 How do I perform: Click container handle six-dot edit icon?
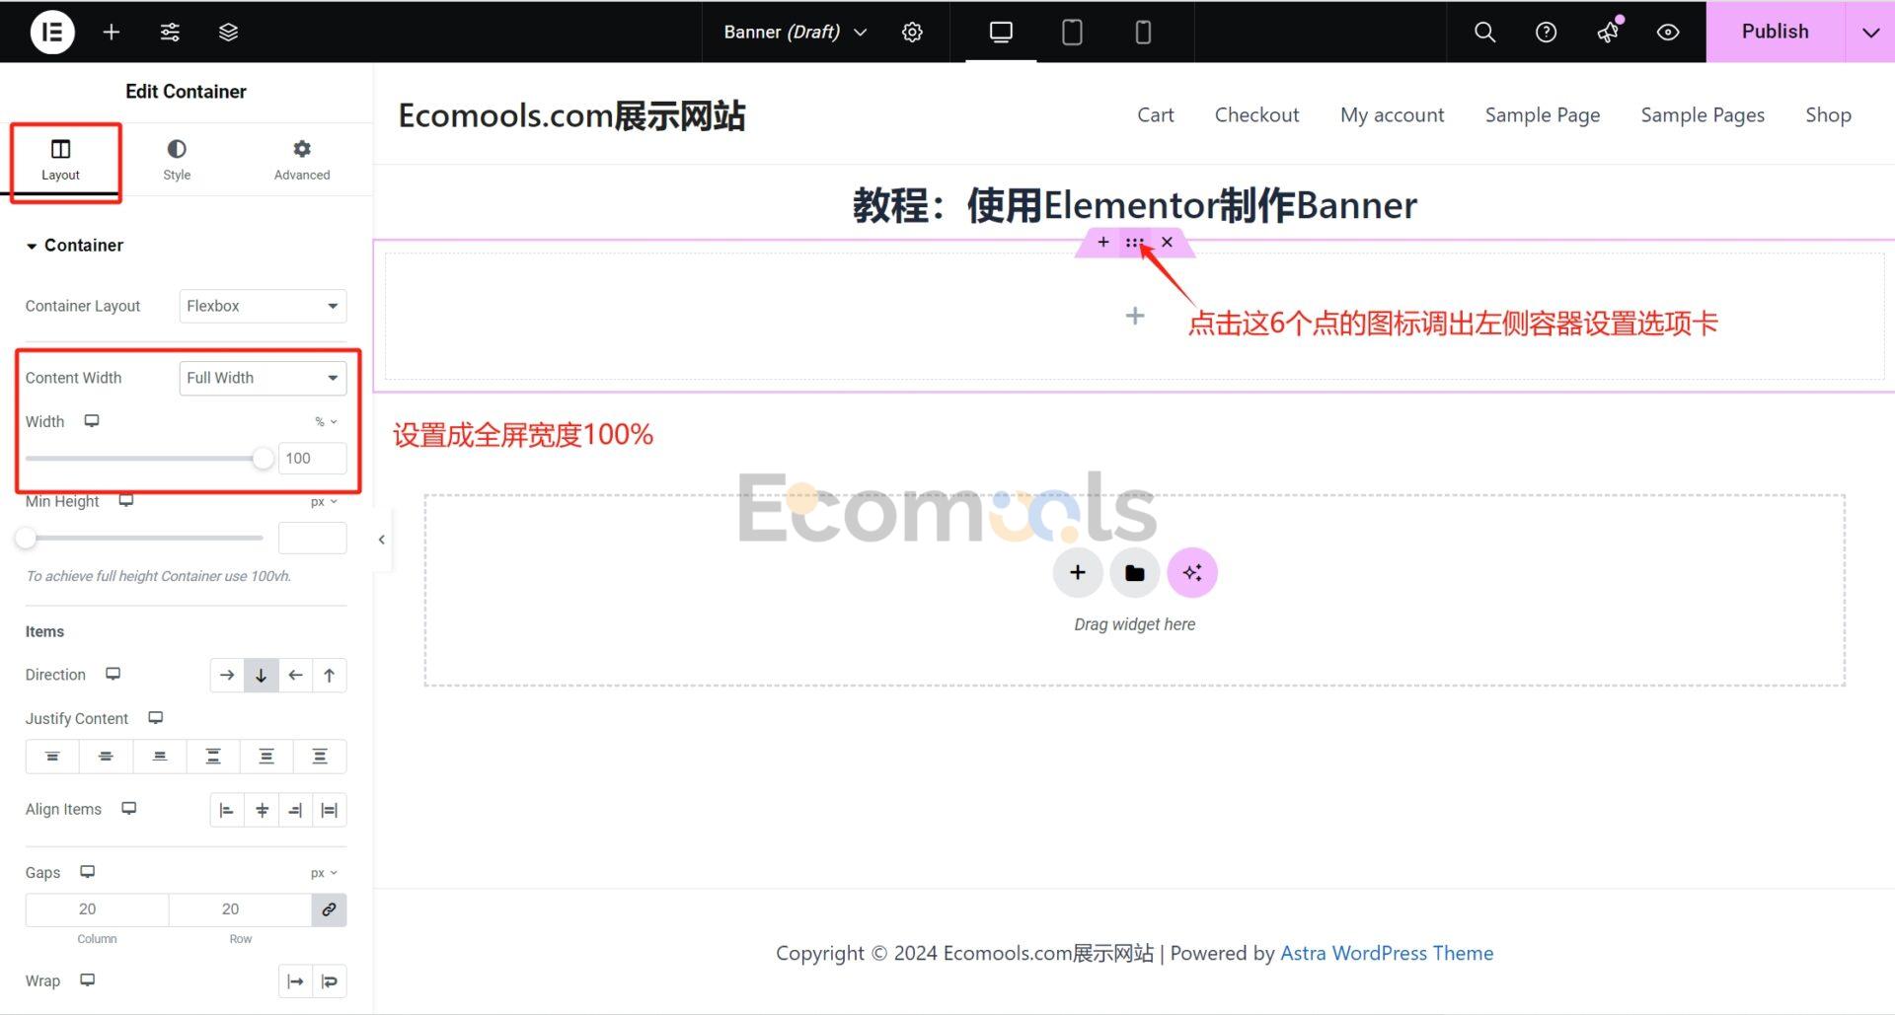pyautogui.click(x=1135, y=243)
